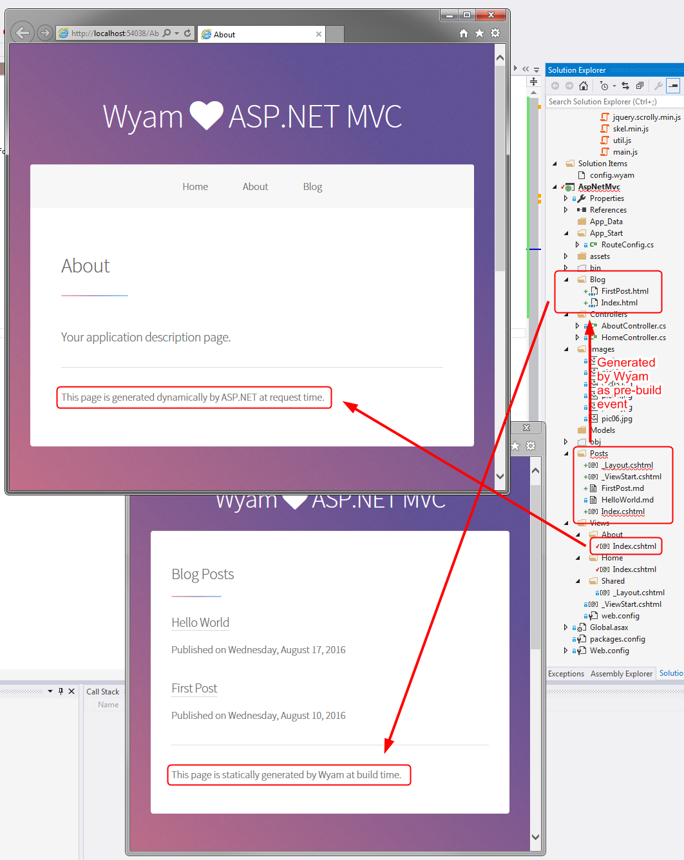Click Solution Explorer Back toolbar icon
The image size is (684, 860).
[555, 86]
